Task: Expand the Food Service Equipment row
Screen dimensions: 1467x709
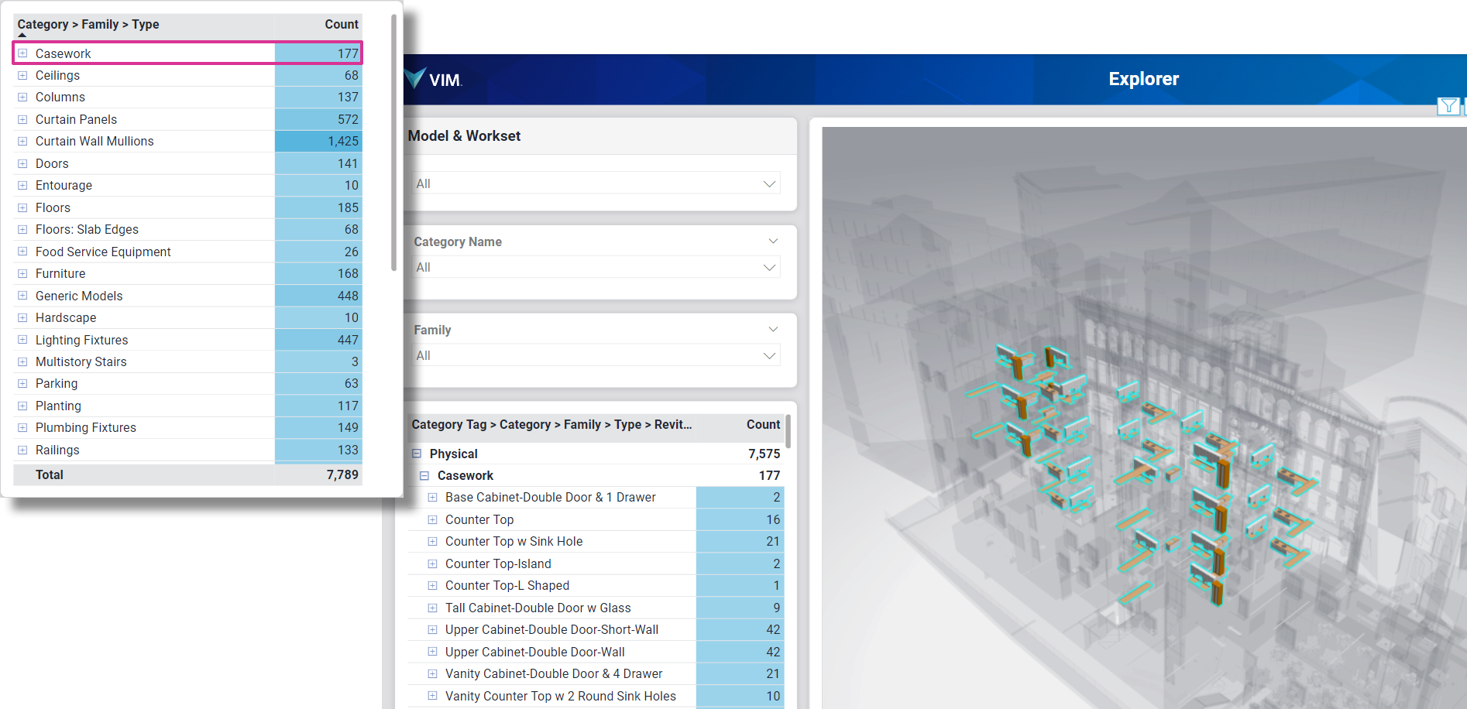Action: [x=22, y=252]
